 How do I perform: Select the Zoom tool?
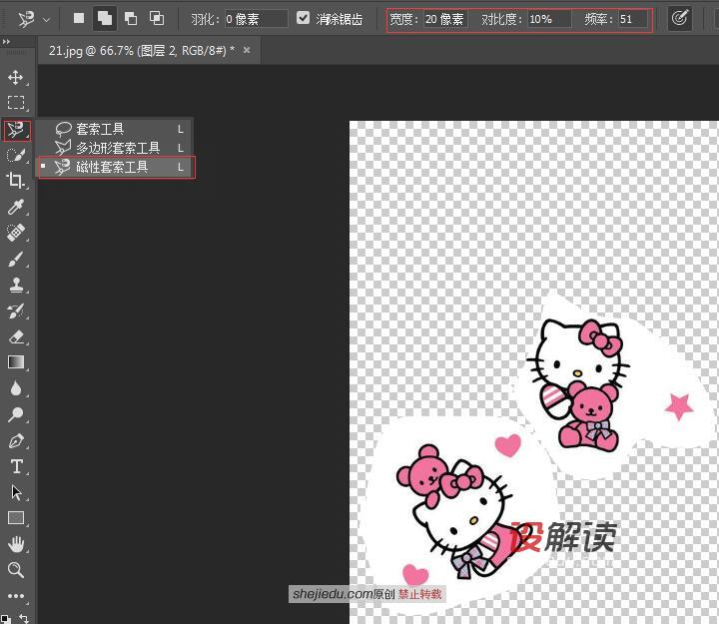[x=16, y=570]
